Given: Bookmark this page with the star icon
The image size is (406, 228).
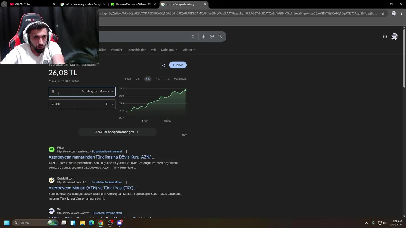Looking at the screenshot, I should 383,13.
